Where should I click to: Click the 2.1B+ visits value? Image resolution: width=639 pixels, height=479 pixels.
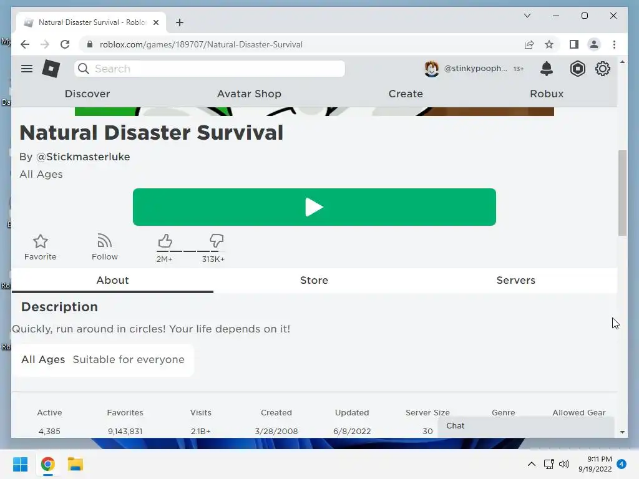pyautogui.click(x=200, y=431)
